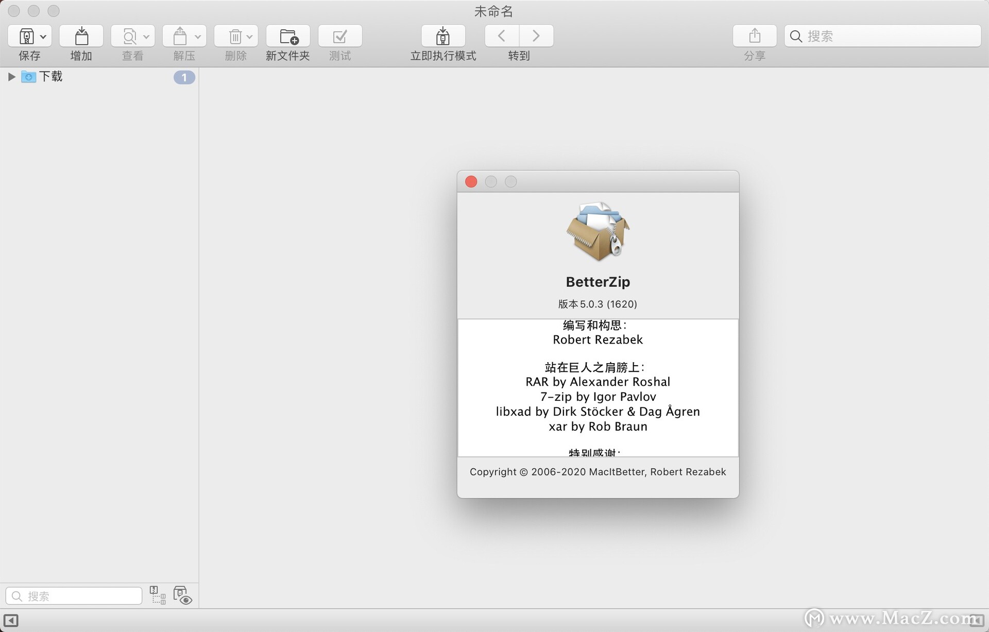
Task: Click the 编写和构思 heading
Action: click(595, 325)
